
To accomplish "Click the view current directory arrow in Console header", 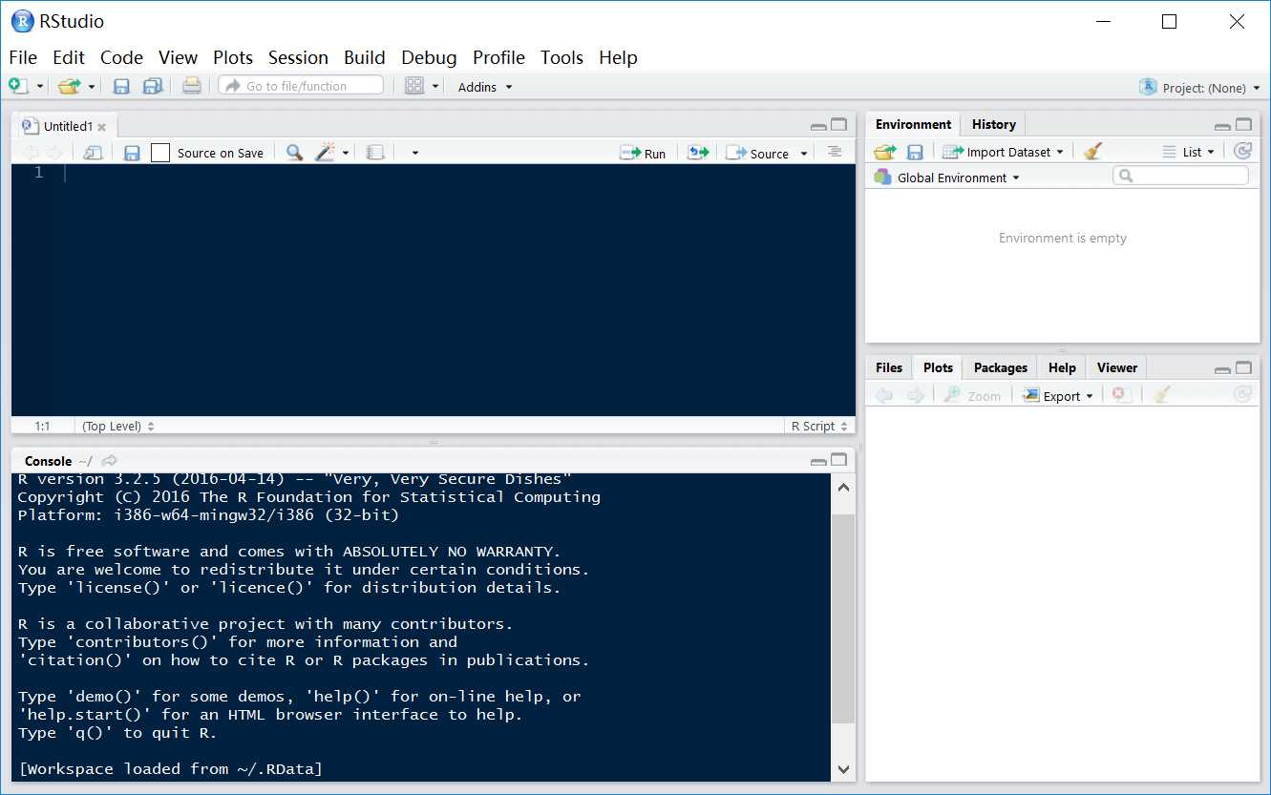I will [109, 461].
